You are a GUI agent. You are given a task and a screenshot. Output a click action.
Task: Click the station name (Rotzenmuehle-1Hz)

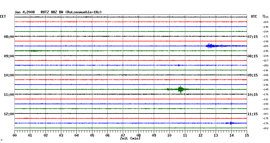(x=83, y=12)
